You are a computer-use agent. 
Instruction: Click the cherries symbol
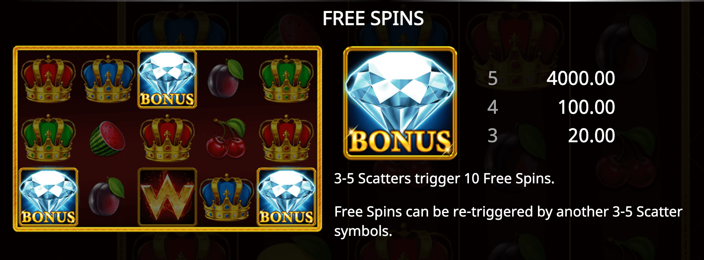[x=226, y=138]
